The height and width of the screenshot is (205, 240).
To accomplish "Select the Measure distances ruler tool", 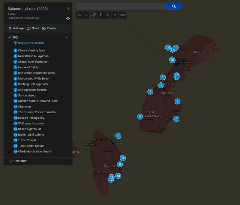I will (122, 15).
